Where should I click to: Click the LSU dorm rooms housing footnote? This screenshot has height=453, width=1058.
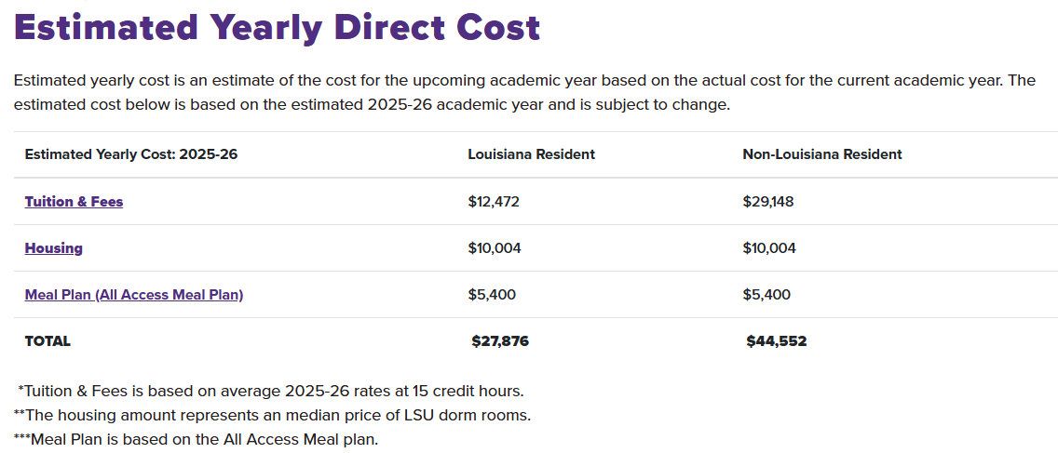(272, 415)
